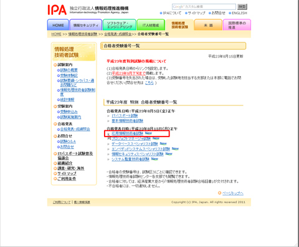Click the IPA logo in the header
The image size is (299, 247).
tap(57, 10)
